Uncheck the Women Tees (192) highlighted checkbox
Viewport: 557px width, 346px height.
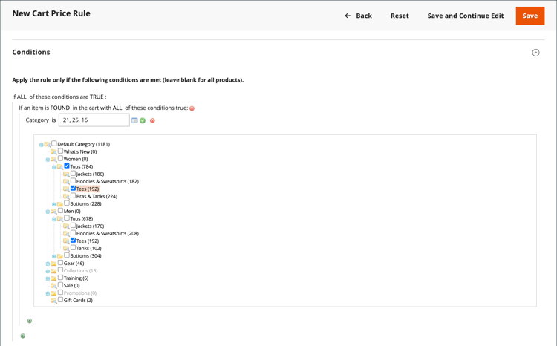(x=74, y=188)
